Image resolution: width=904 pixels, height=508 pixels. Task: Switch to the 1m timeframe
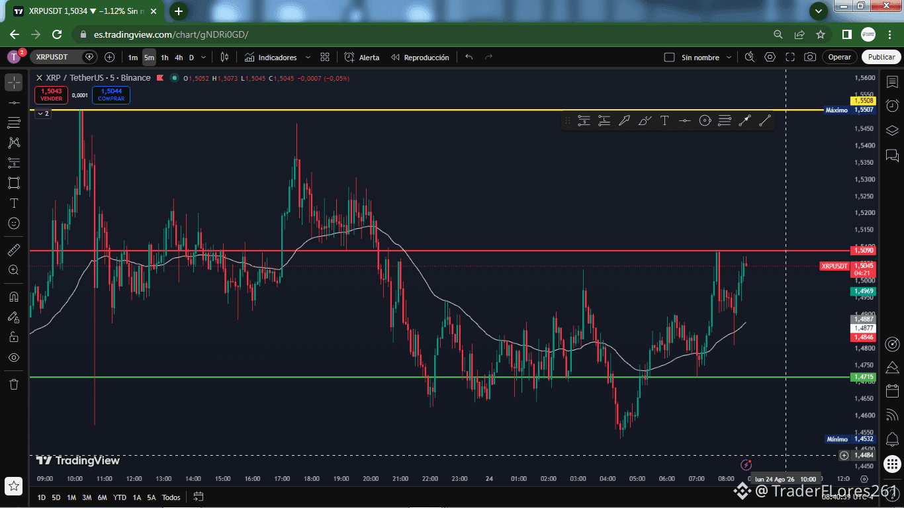133,58
